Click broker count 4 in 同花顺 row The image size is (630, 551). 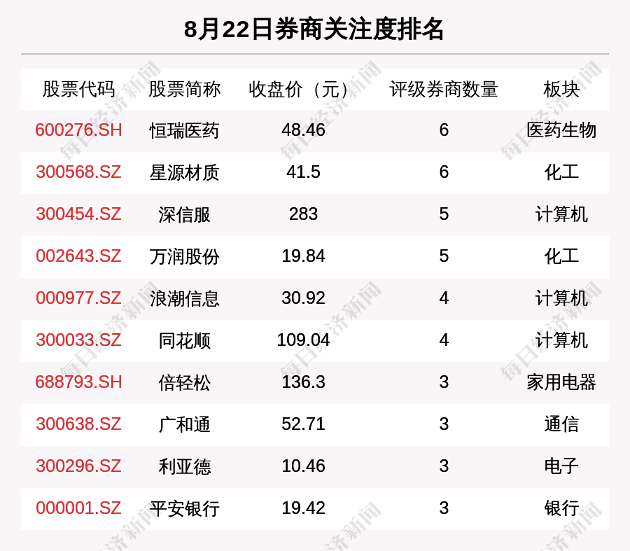click(444, 340)
